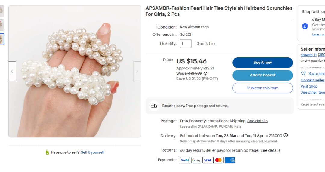Click the Google Pay payment icon

[x=196, y=160]
